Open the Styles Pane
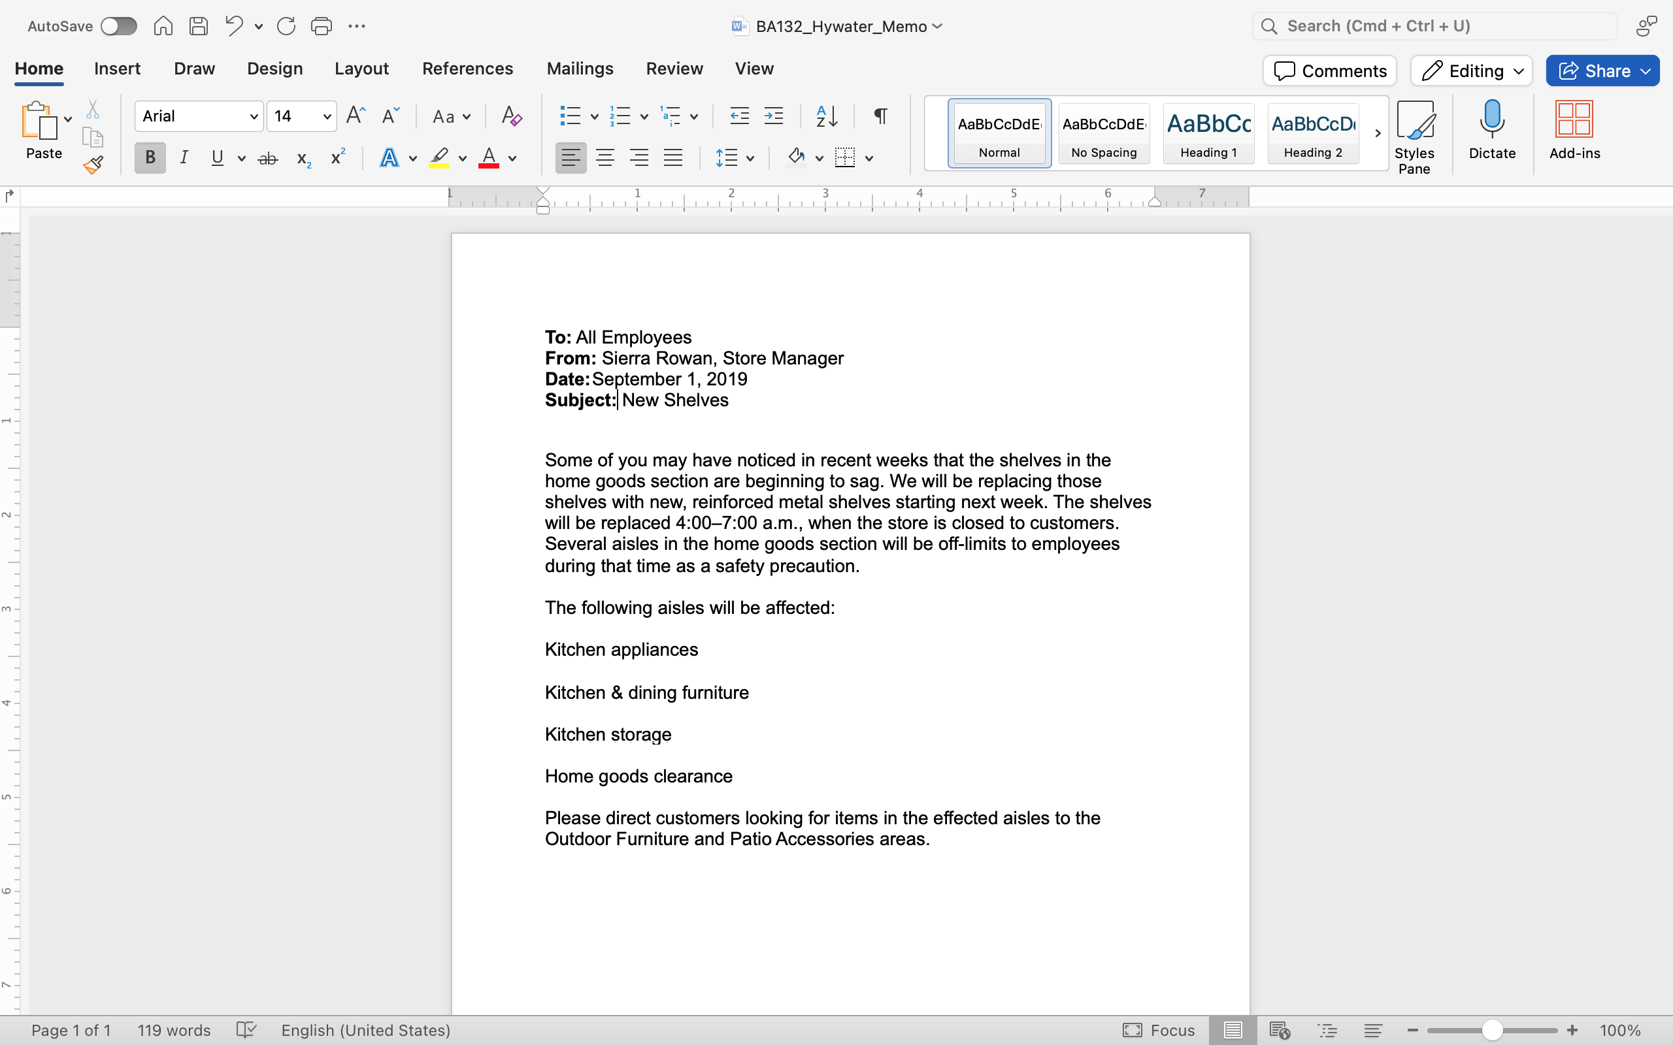 coord(1414,137)
